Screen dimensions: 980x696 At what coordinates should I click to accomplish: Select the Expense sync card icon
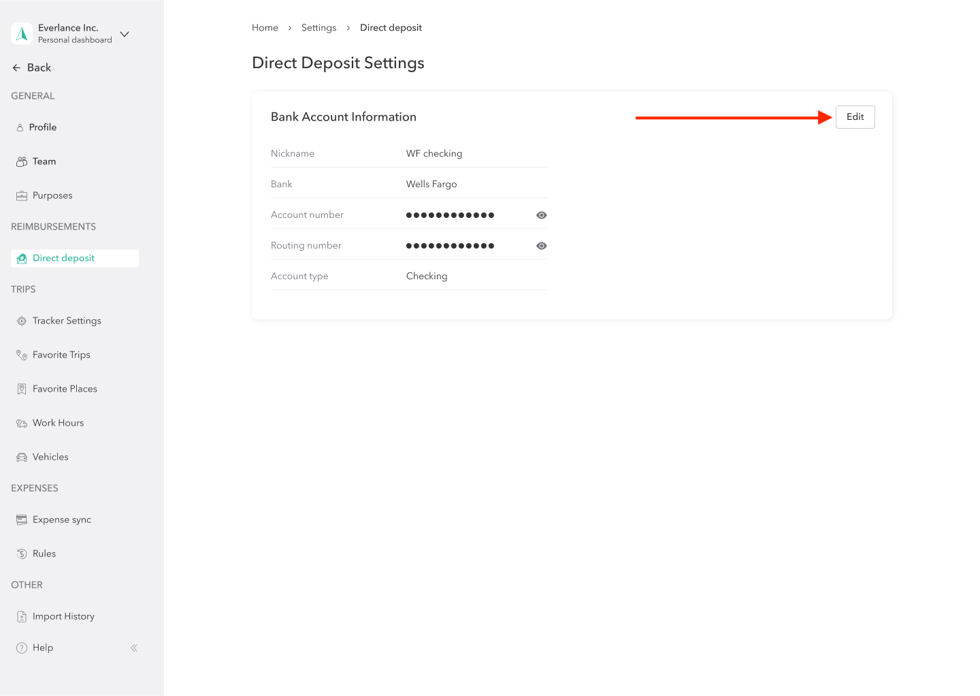point(21,519)
